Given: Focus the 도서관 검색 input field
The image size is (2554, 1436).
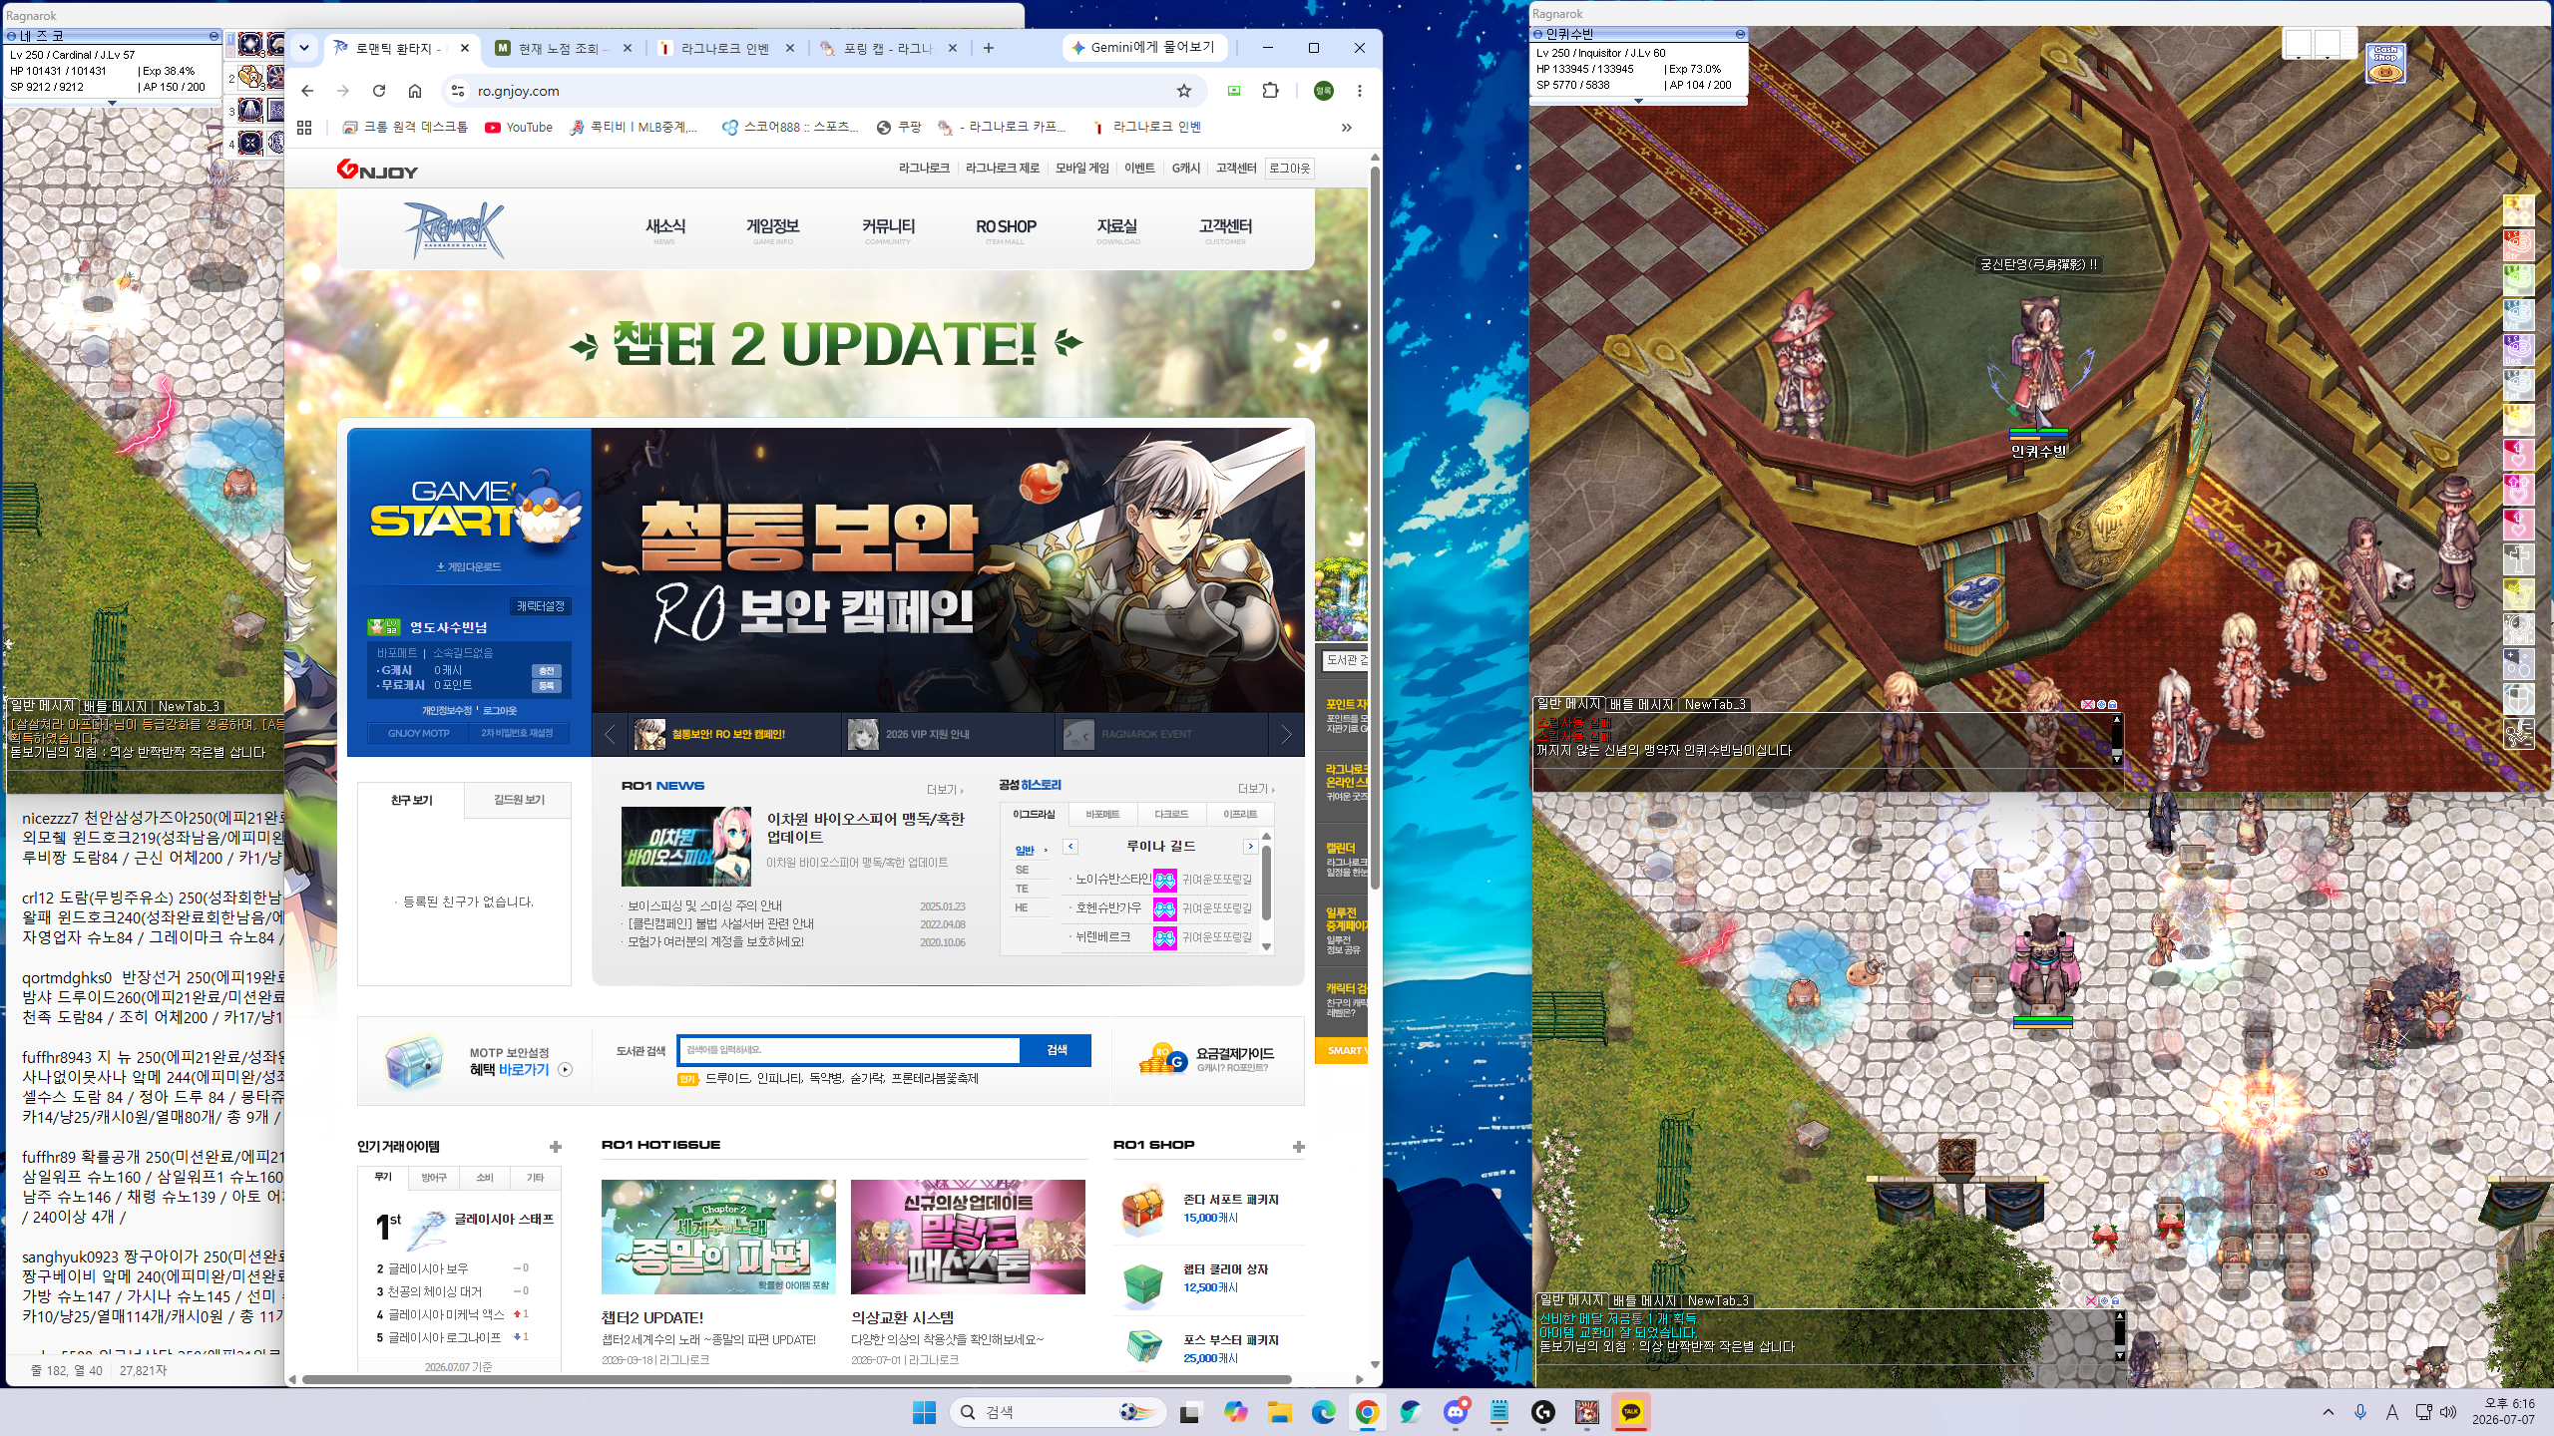Looking at the screenshot, I should 849,1050.
